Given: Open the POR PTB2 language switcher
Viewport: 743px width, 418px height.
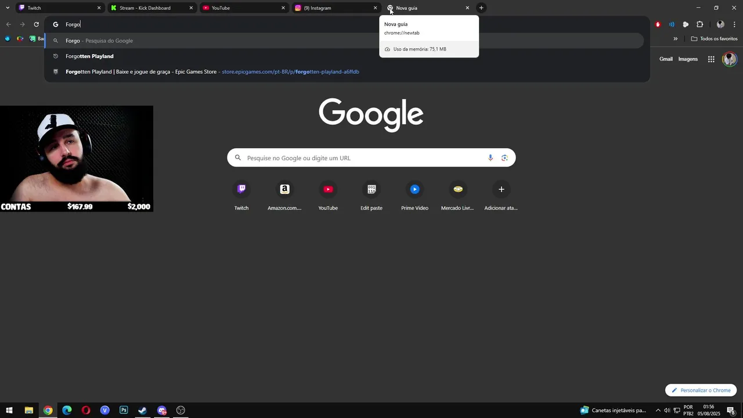Looking at the screenshot, I should tap(688, 410).
